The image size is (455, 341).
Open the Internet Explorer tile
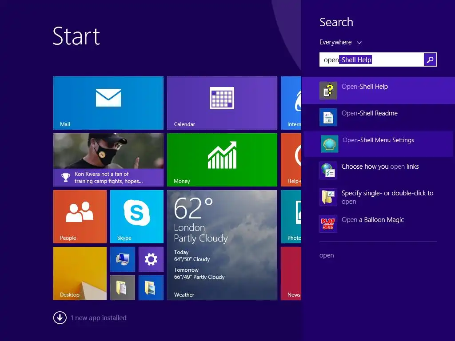(x=291, y=103)
